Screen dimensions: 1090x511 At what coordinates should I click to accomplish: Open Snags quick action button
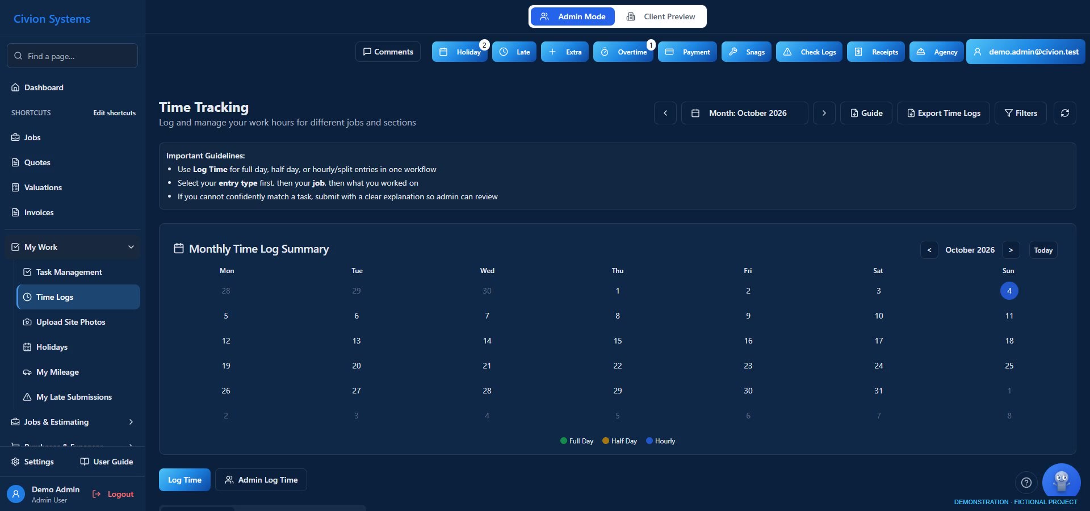point(747,52)
